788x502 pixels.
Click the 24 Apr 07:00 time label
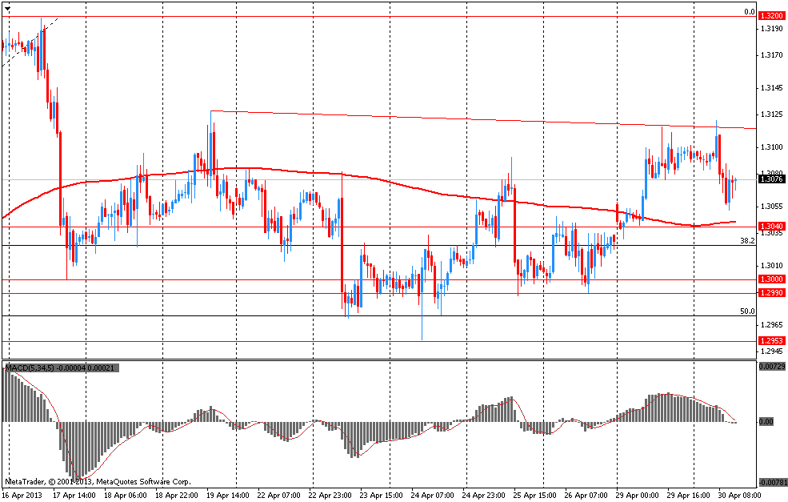pyautogui.click(x=433, y=496)
